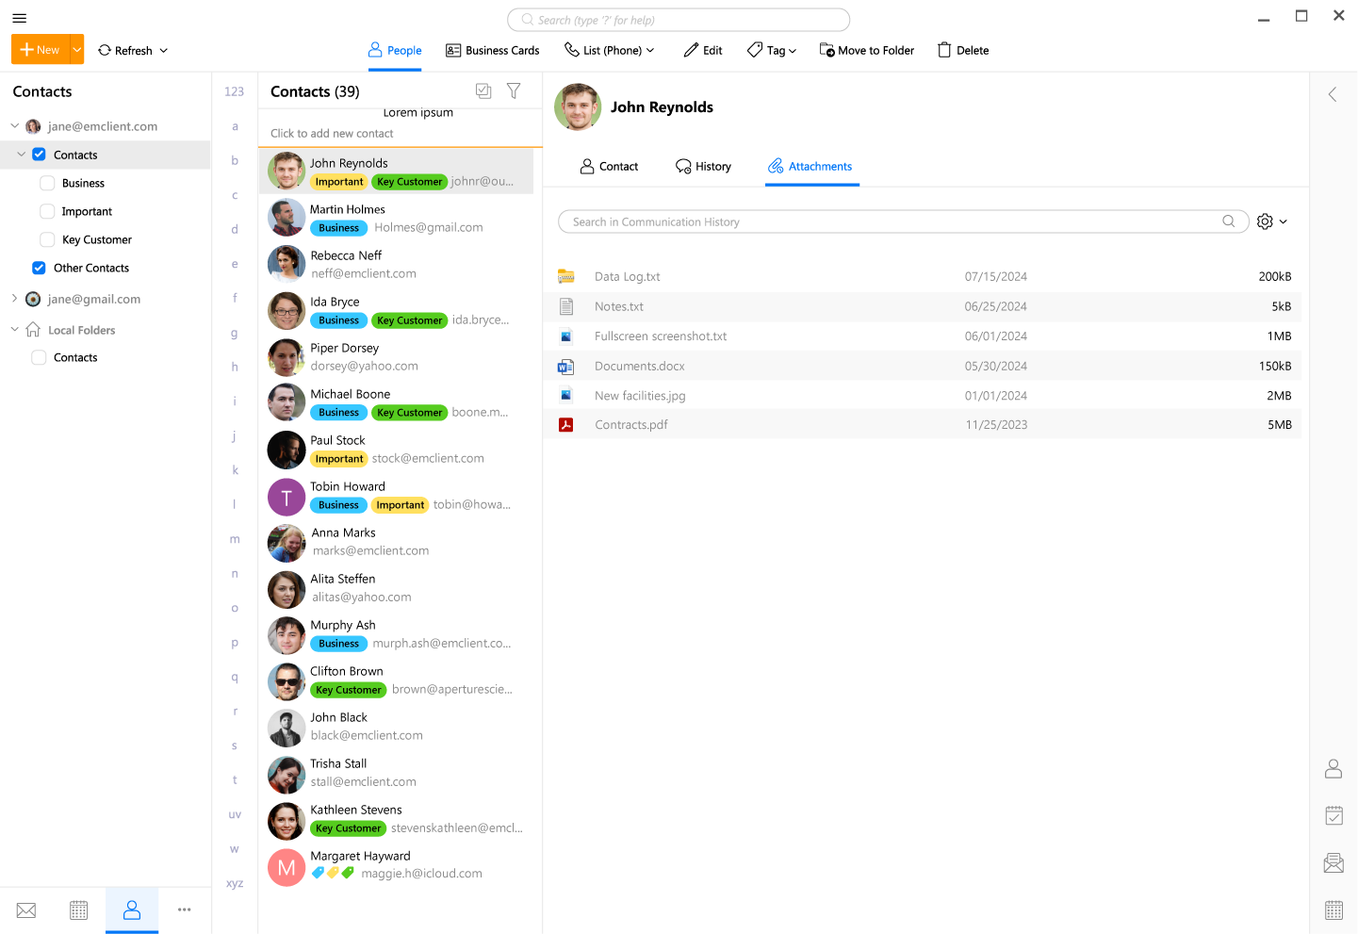The height and width of the screenshot is (934, 1358).
Task: Open the Mail view in bottom navigation
Action: click(26, 909)
